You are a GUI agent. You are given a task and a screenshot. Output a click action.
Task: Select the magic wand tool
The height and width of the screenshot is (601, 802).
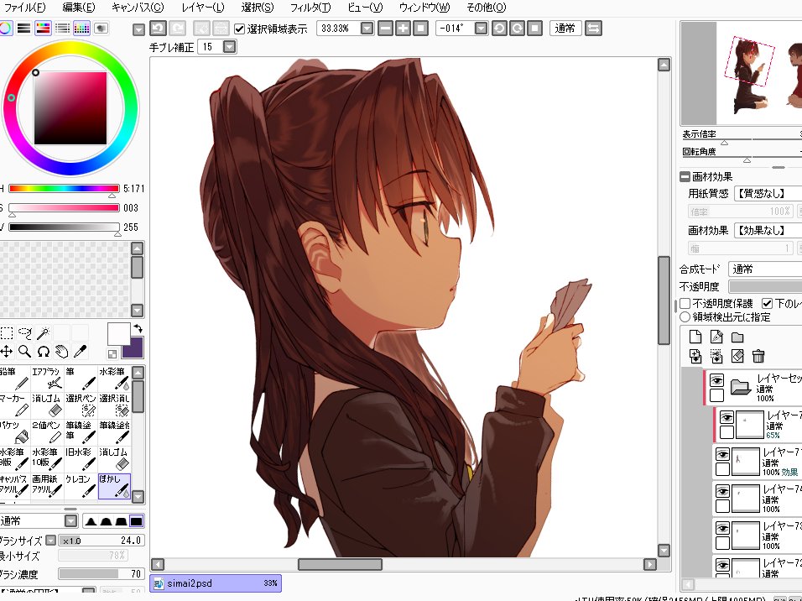click(44, 333)
